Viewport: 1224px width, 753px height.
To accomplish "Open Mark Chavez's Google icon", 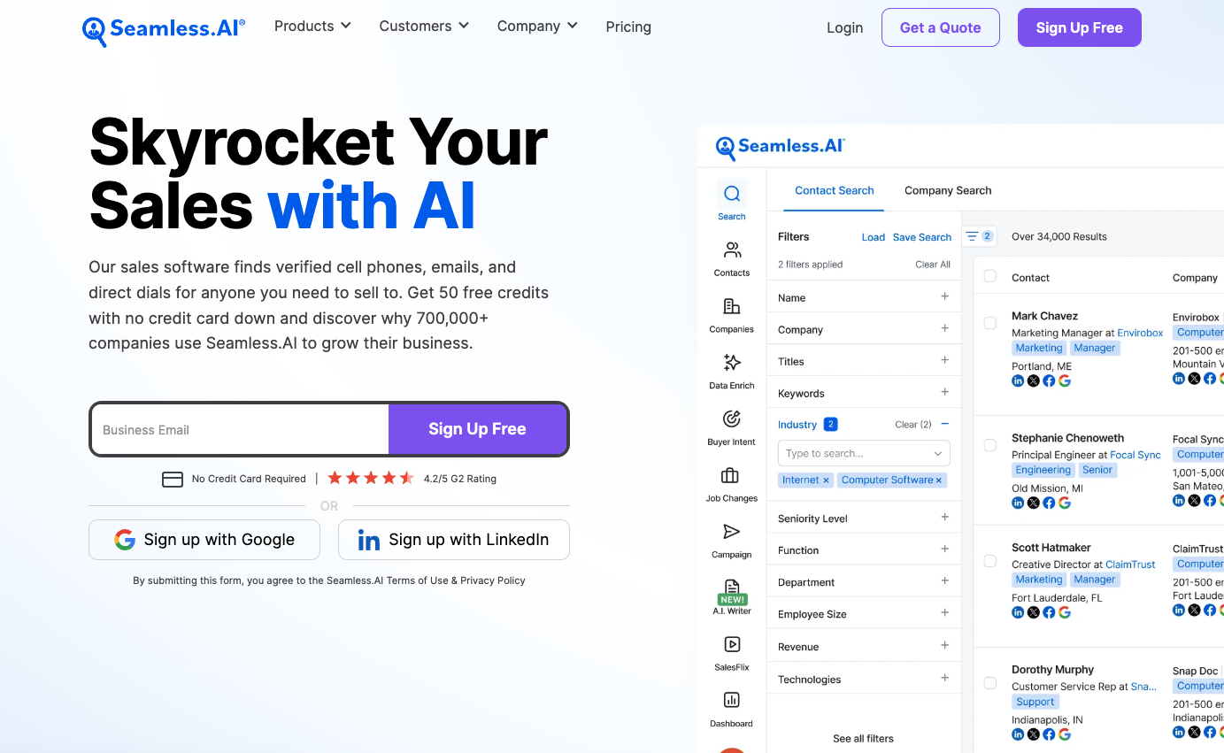I will click(1065, 380).
